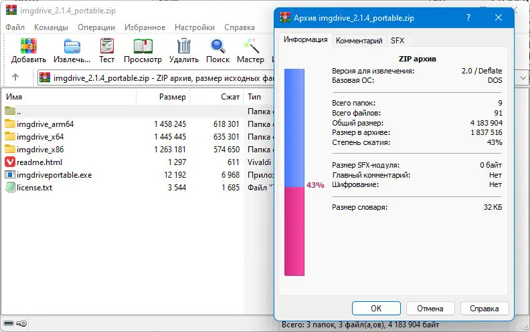Image resolution: width=530 pixels, height=332 pixels.
Task: Select the imgdriveportable.exe file name
Action: [54, 175]
